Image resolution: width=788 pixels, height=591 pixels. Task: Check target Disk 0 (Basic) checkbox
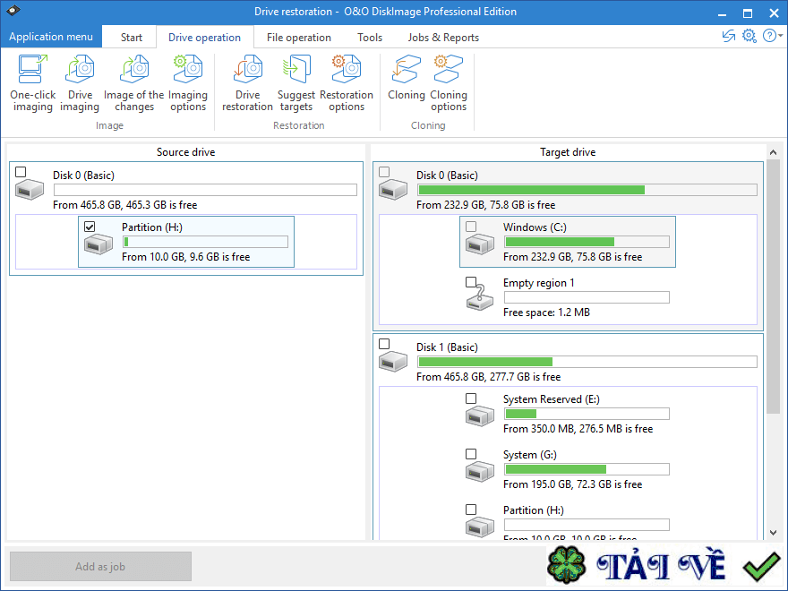(x=384, y=172)
